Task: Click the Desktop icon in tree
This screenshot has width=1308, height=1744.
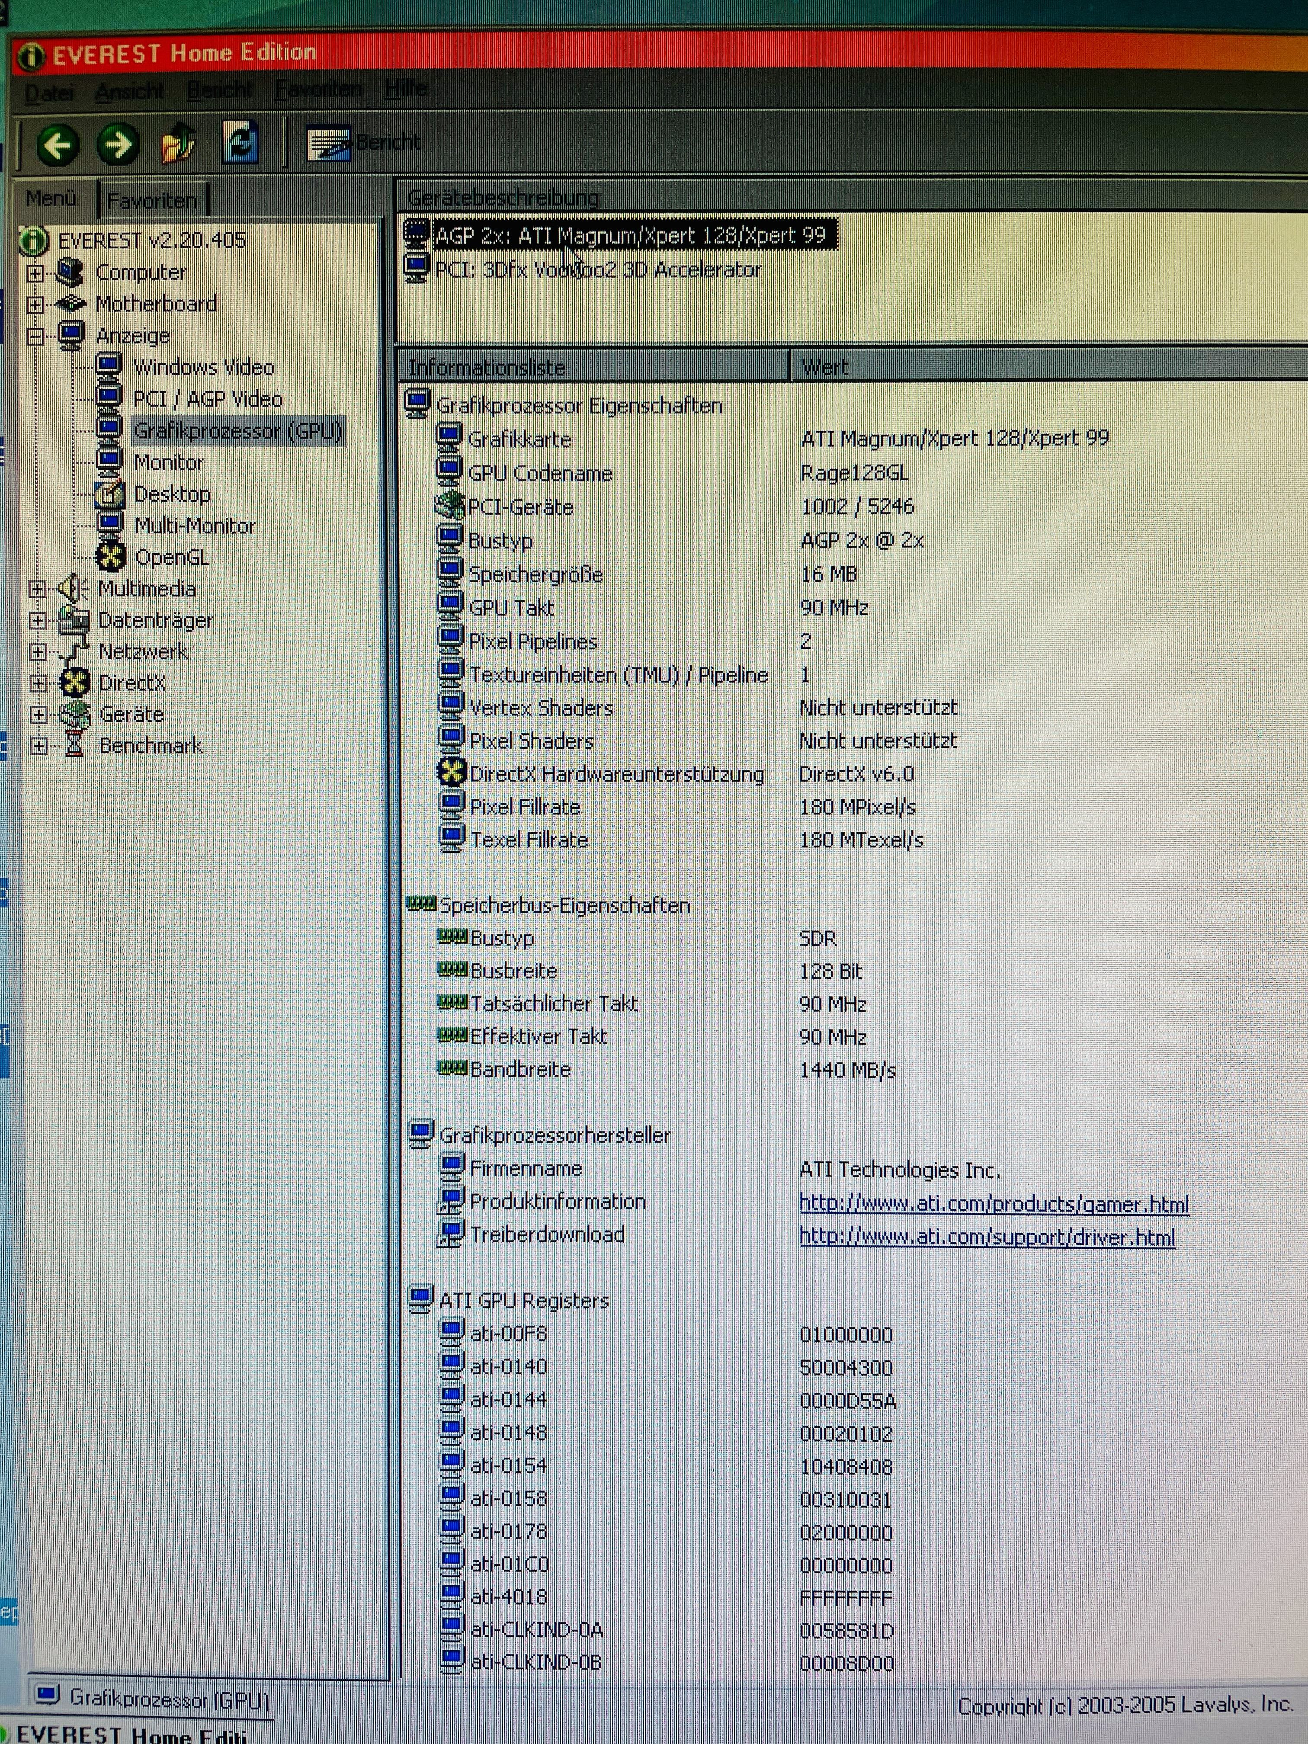Action: 109,494
